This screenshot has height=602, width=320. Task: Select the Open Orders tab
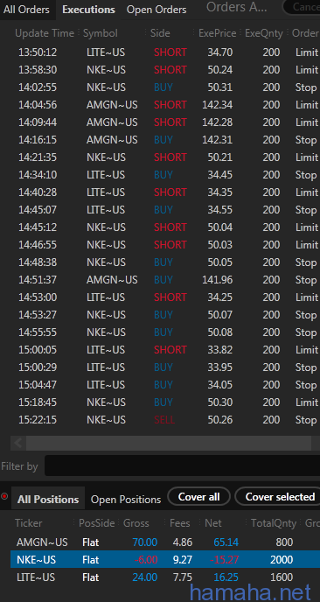(157, 10)
